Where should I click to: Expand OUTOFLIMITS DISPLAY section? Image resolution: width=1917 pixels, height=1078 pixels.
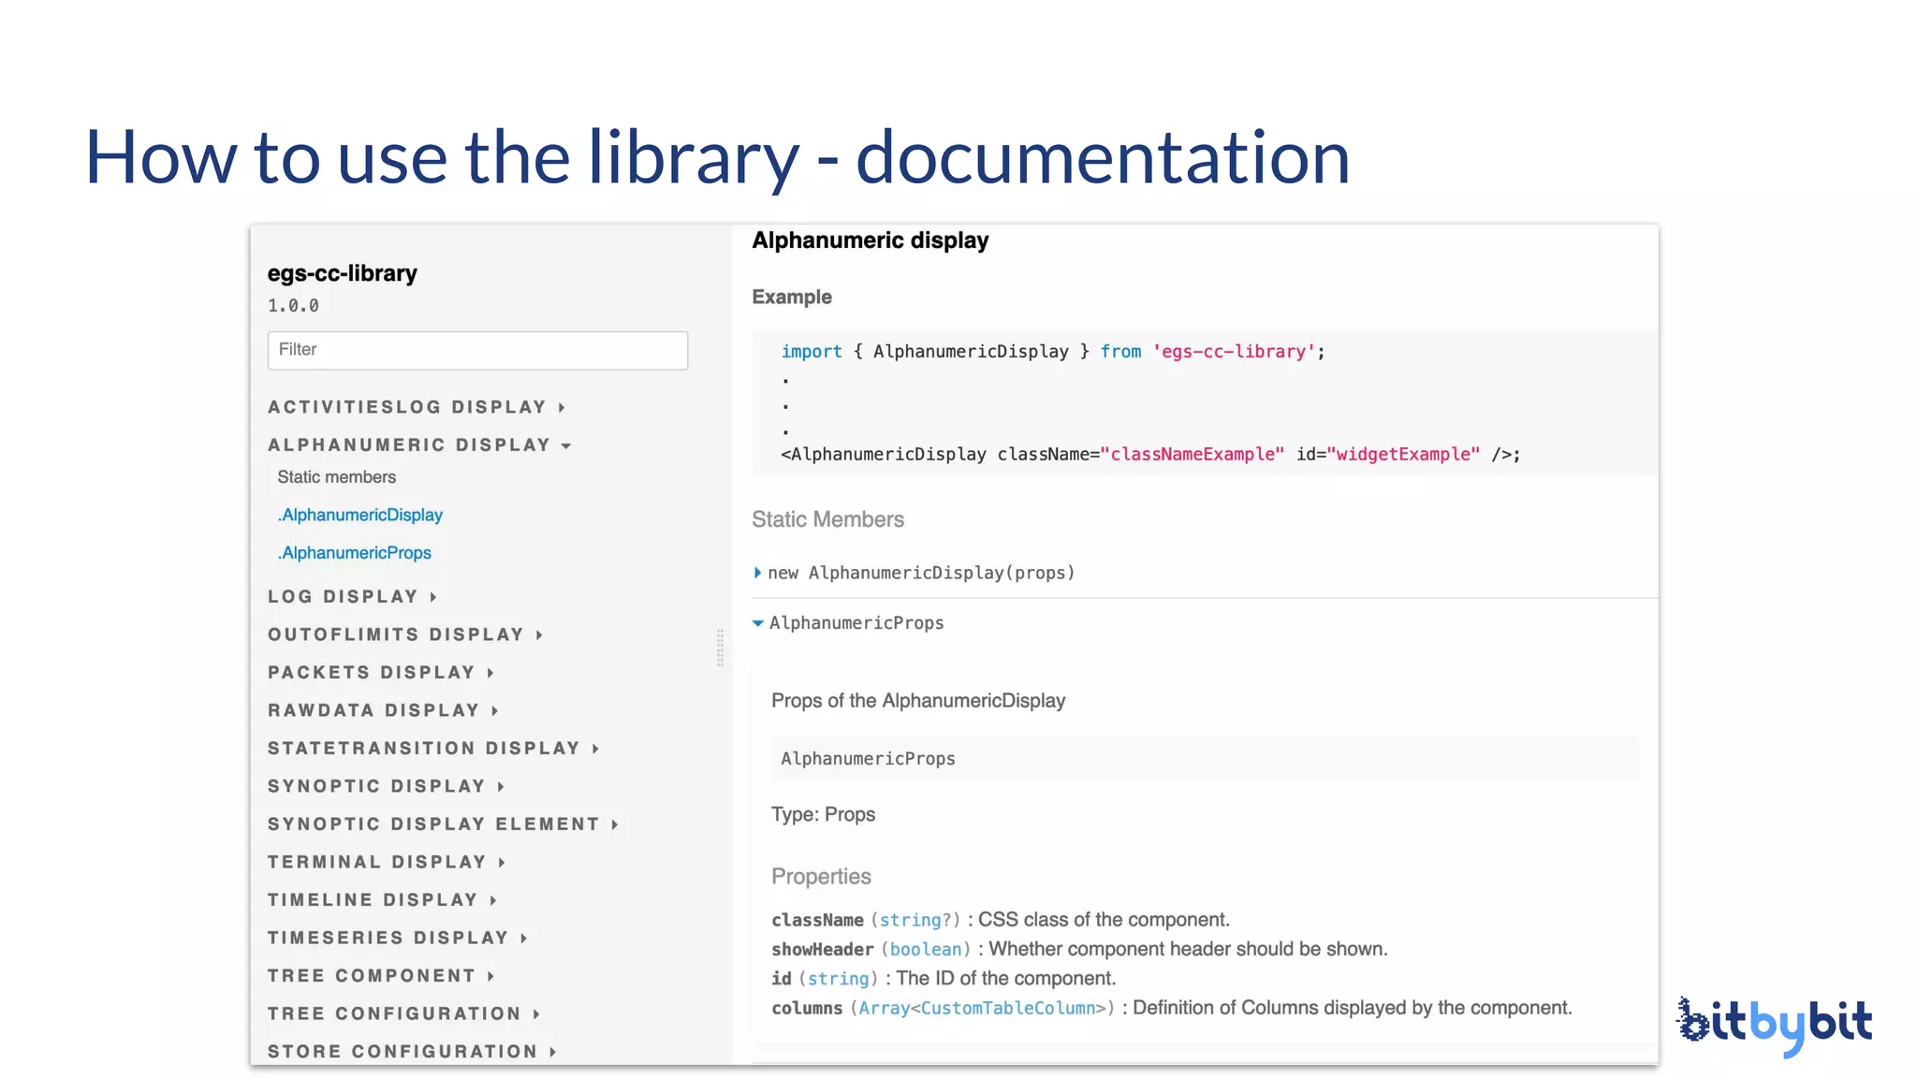point(405,634)
